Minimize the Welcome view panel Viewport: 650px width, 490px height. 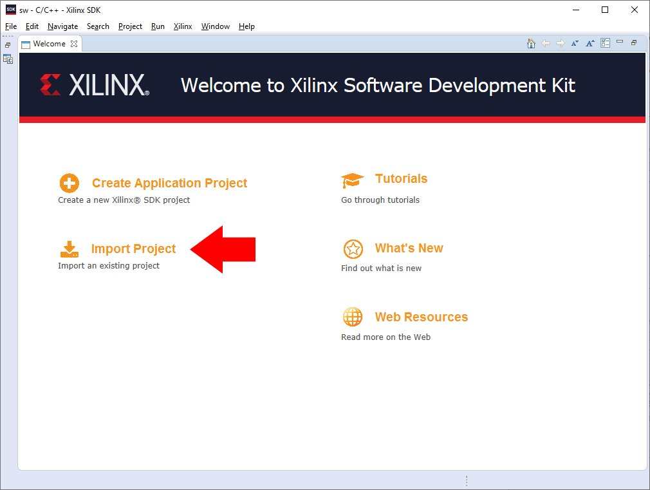click(x=620, y=41)
